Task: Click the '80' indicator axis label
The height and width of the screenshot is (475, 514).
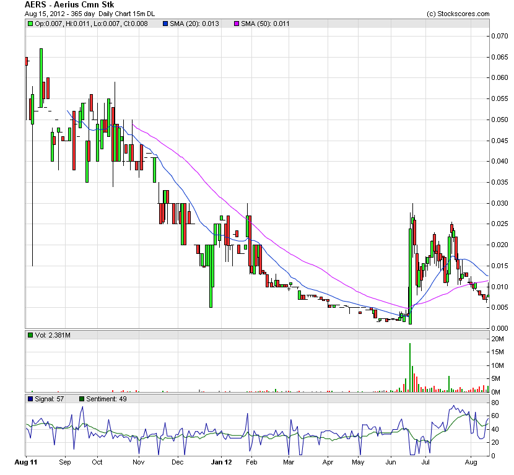Action: coord(495,403)
